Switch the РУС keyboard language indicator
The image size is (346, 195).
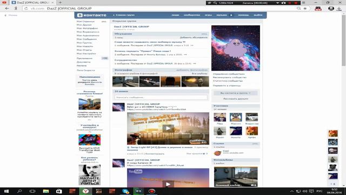320,191
